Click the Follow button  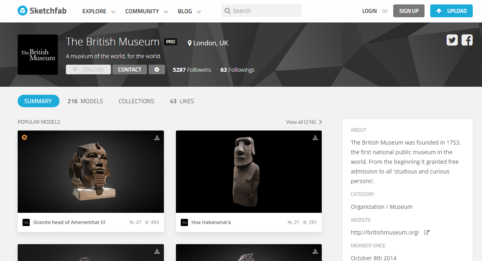[88, 69]
